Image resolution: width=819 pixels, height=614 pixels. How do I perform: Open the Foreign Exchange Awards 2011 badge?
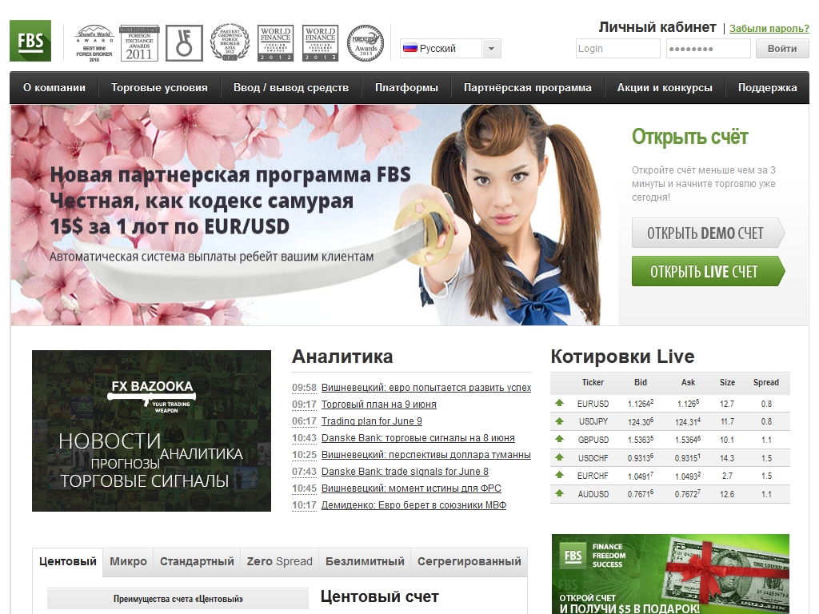click(138, 42)
